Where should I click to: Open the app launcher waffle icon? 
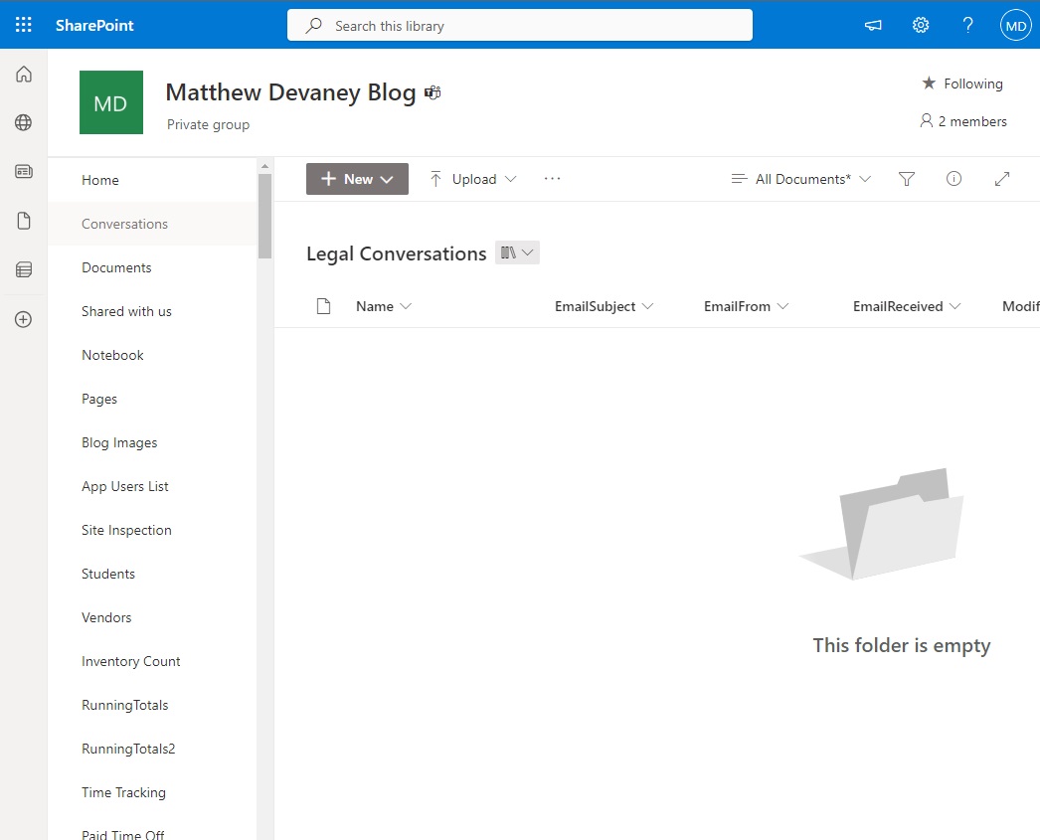click(23, 25)
